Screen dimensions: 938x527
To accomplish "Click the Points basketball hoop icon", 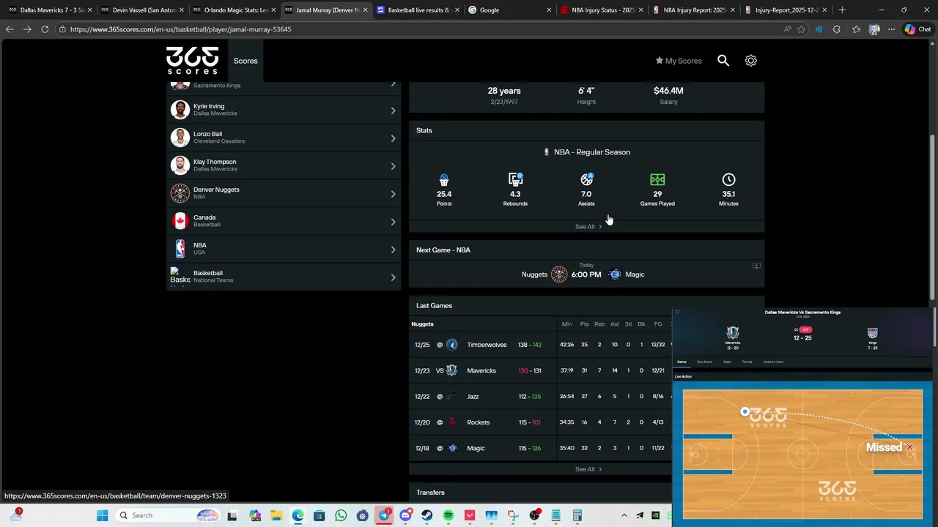I will click(x=444, y=179).
